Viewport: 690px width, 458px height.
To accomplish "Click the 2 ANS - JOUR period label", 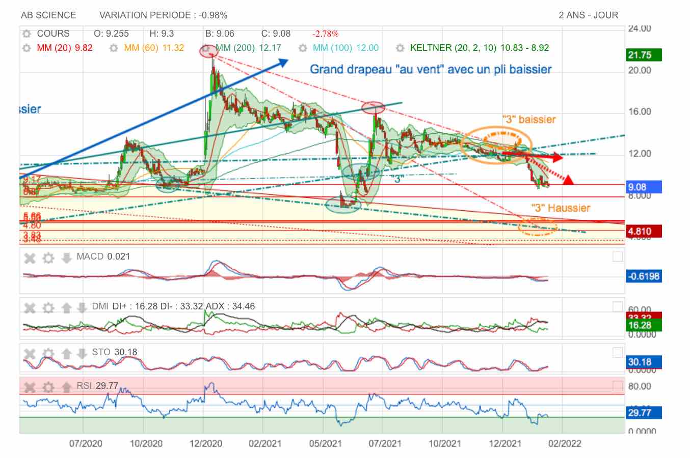I will click(x=588, y=15).
